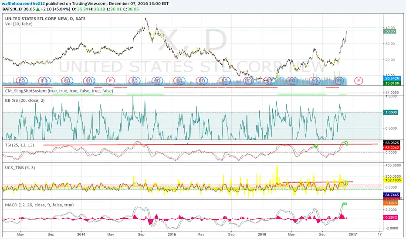Click the green 13.816M volume tag
This screenshot has height=239, width=406.
click(x=392, y=83)
